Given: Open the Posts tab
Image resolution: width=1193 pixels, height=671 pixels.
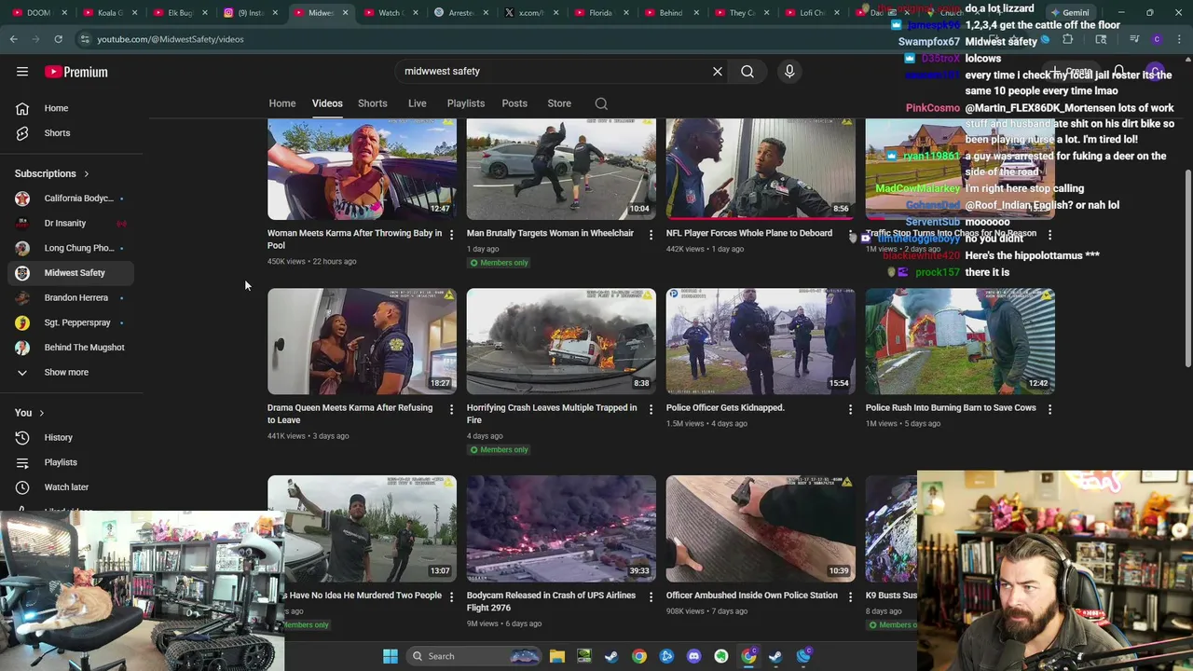Looking at the screenshot, I should tap(514, 103).
